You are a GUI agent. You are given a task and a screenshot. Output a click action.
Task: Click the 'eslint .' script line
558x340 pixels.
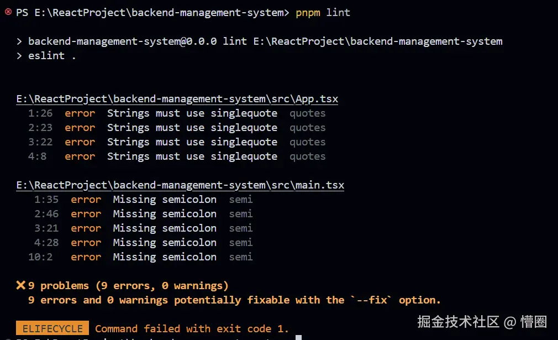coord(52,56)
